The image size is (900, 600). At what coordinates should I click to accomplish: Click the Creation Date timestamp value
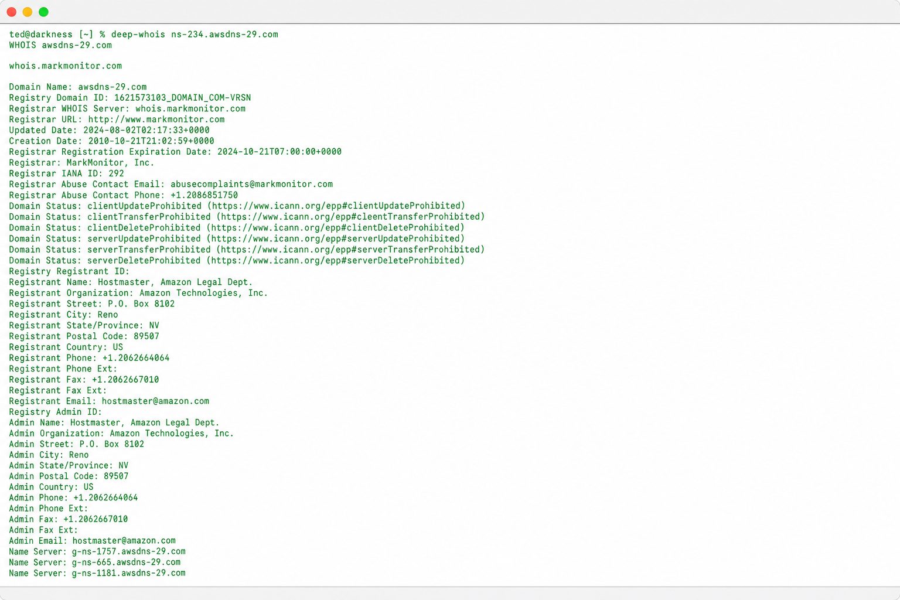click(151, 141)
